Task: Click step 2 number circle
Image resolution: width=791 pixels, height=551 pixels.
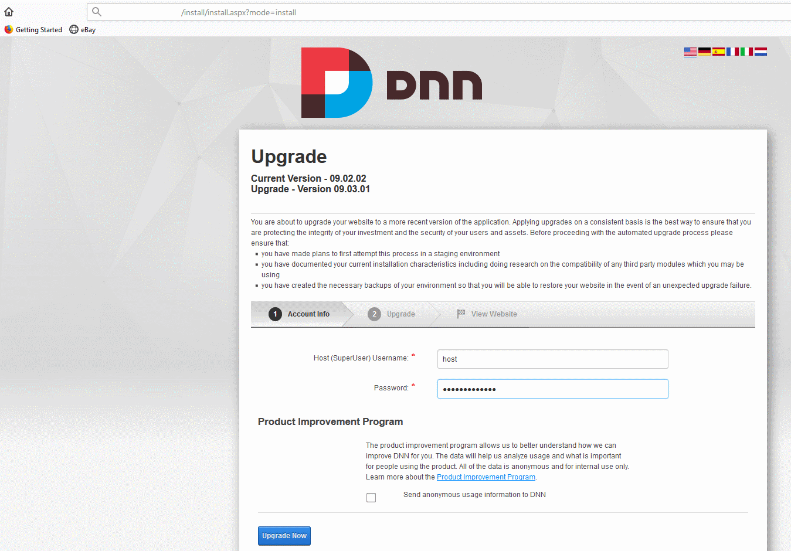Action: 374,314
